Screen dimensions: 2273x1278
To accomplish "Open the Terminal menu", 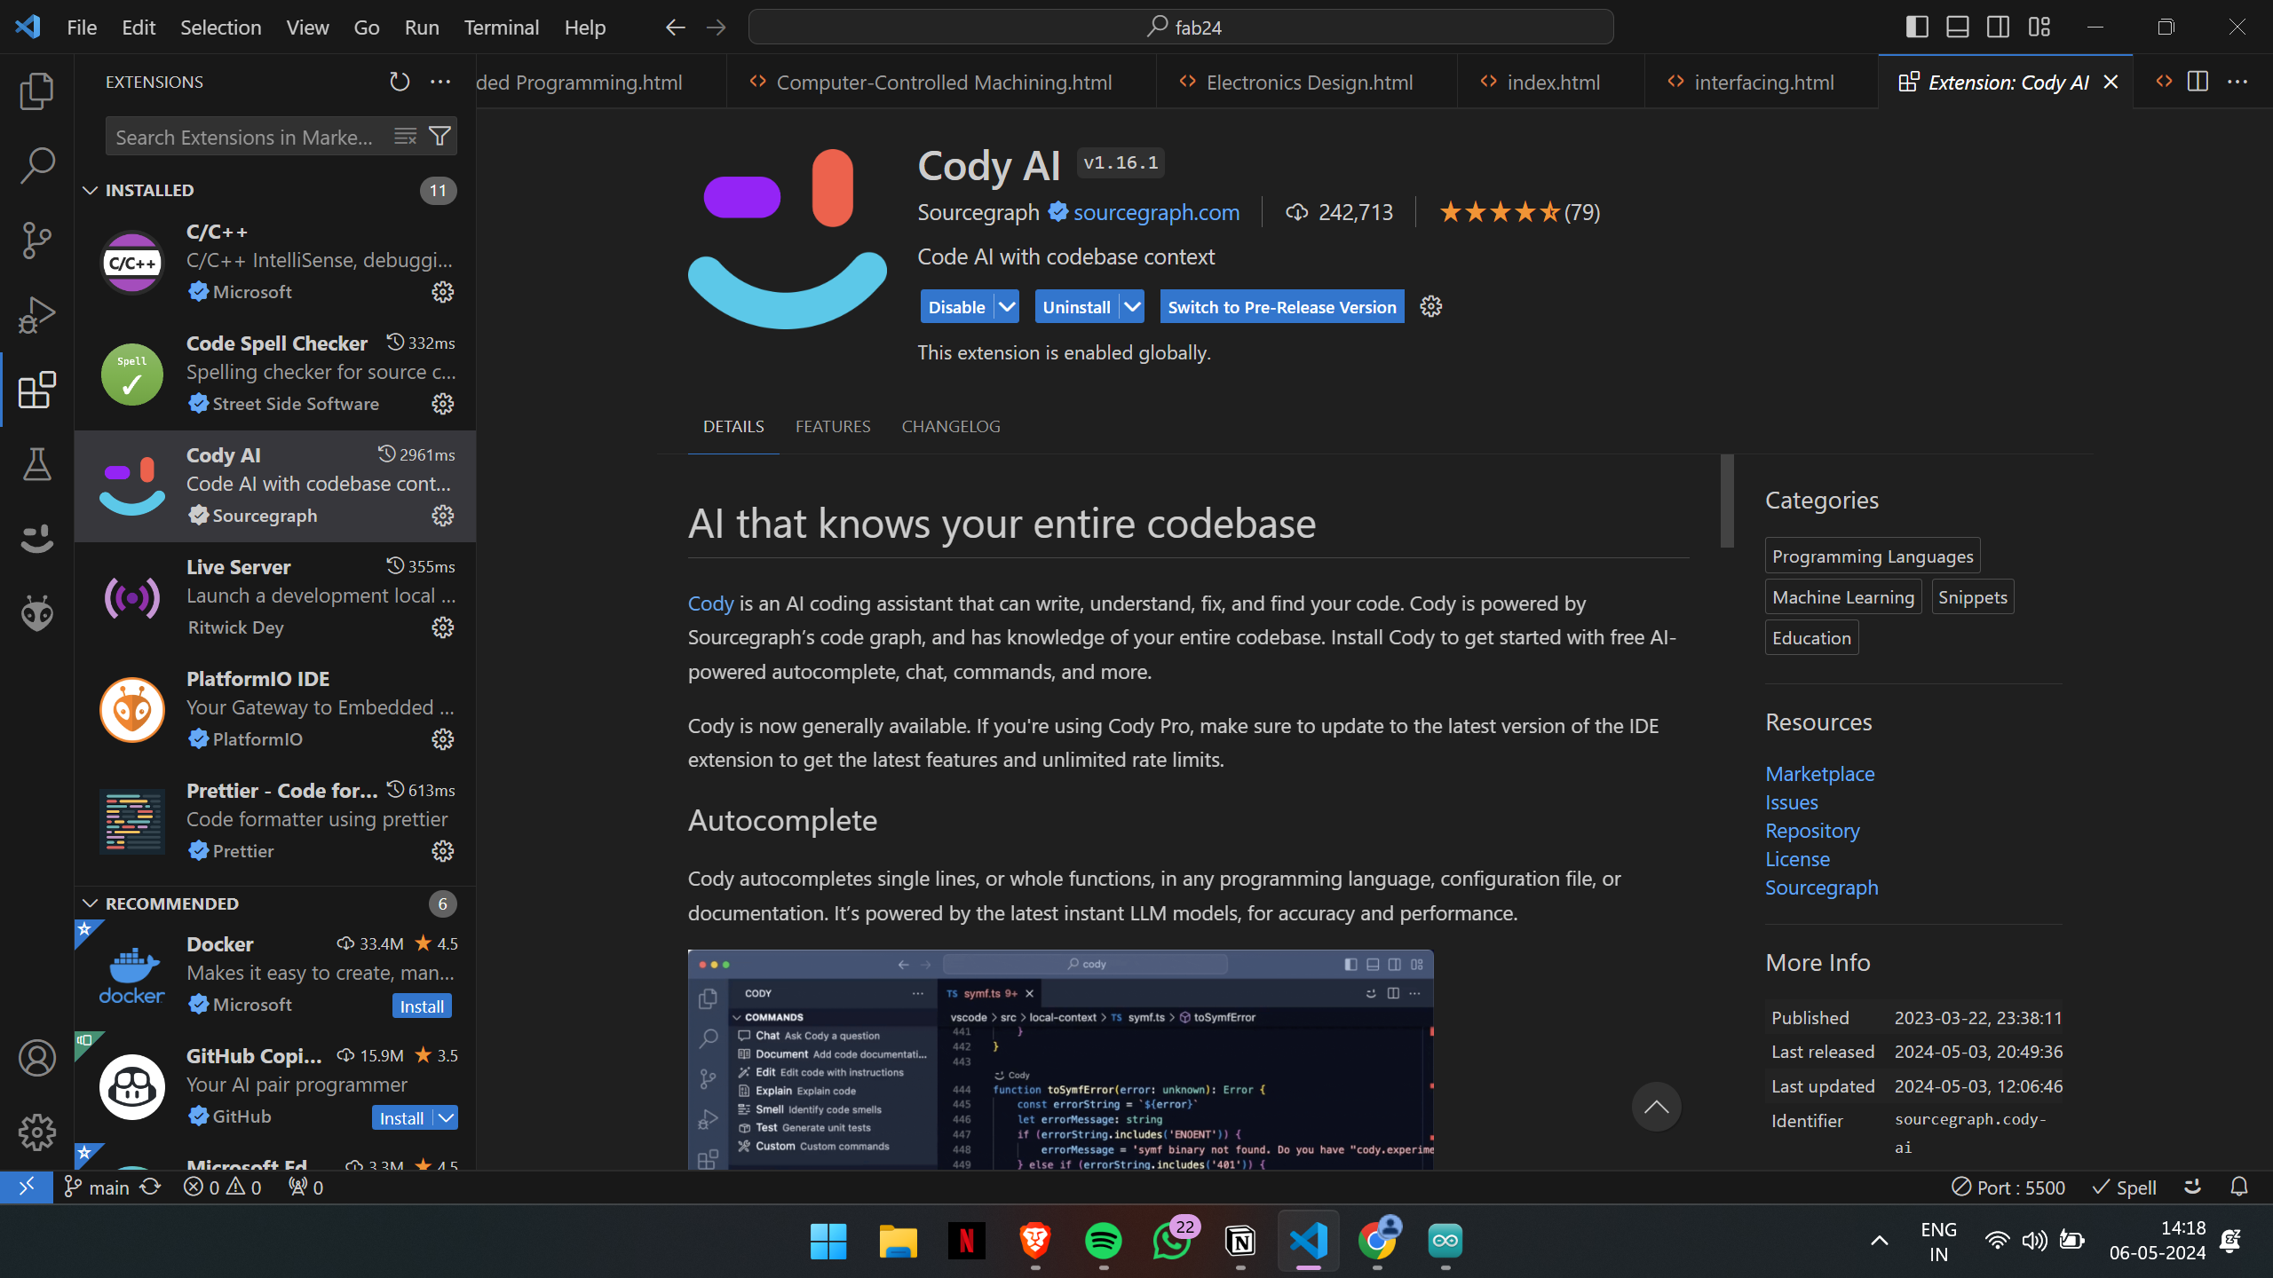I will tap(501, 28).
